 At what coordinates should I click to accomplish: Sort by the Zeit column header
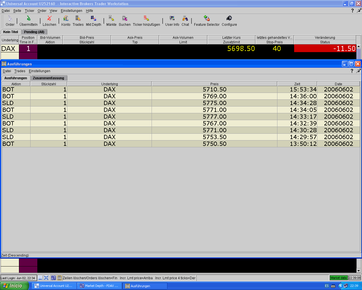coord(297,84)
